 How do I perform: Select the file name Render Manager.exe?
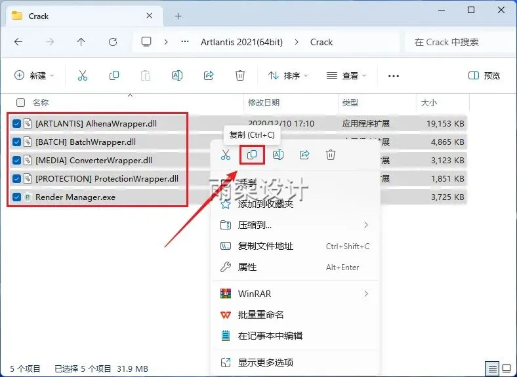75,197
